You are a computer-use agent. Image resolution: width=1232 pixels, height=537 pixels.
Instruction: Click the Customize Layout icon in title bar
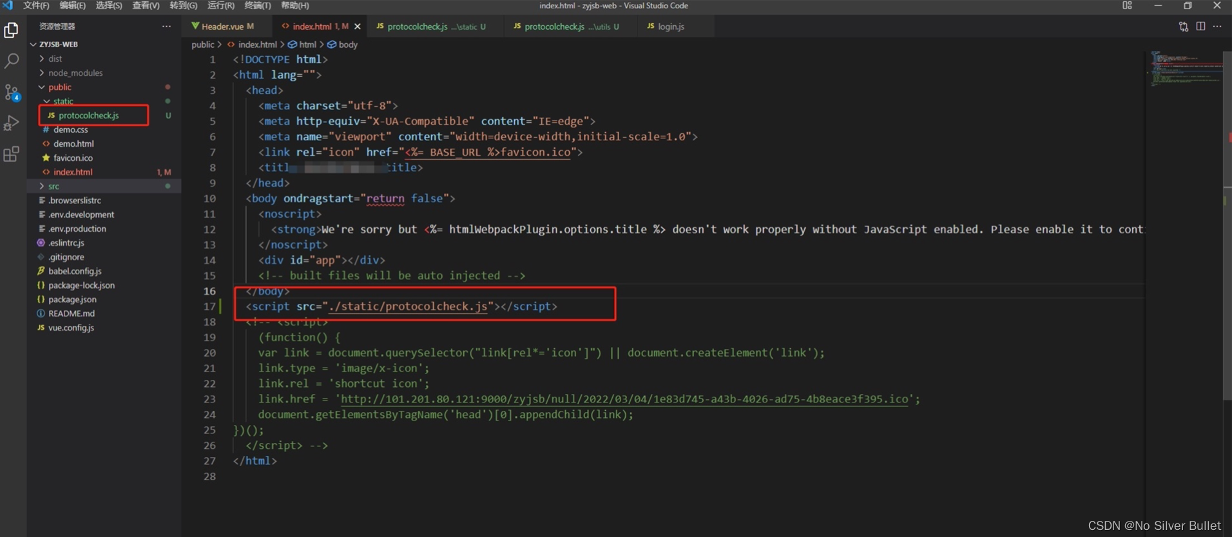(1127, 5)
